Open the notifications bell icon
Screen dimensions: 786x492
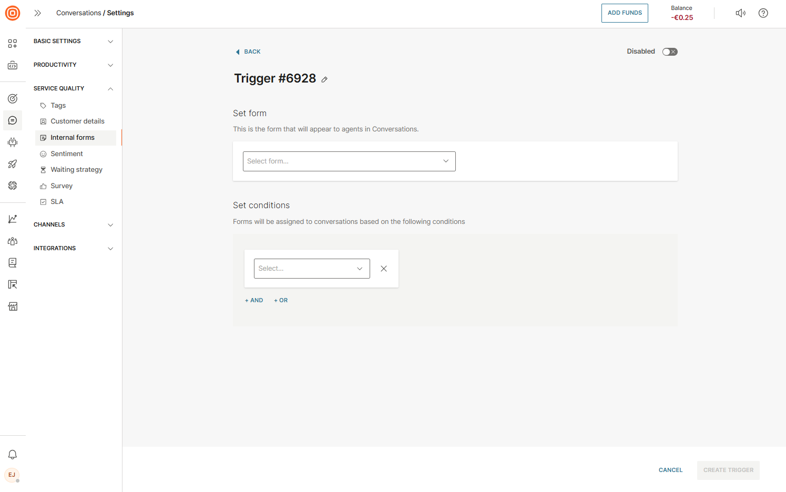click(13, 455)
